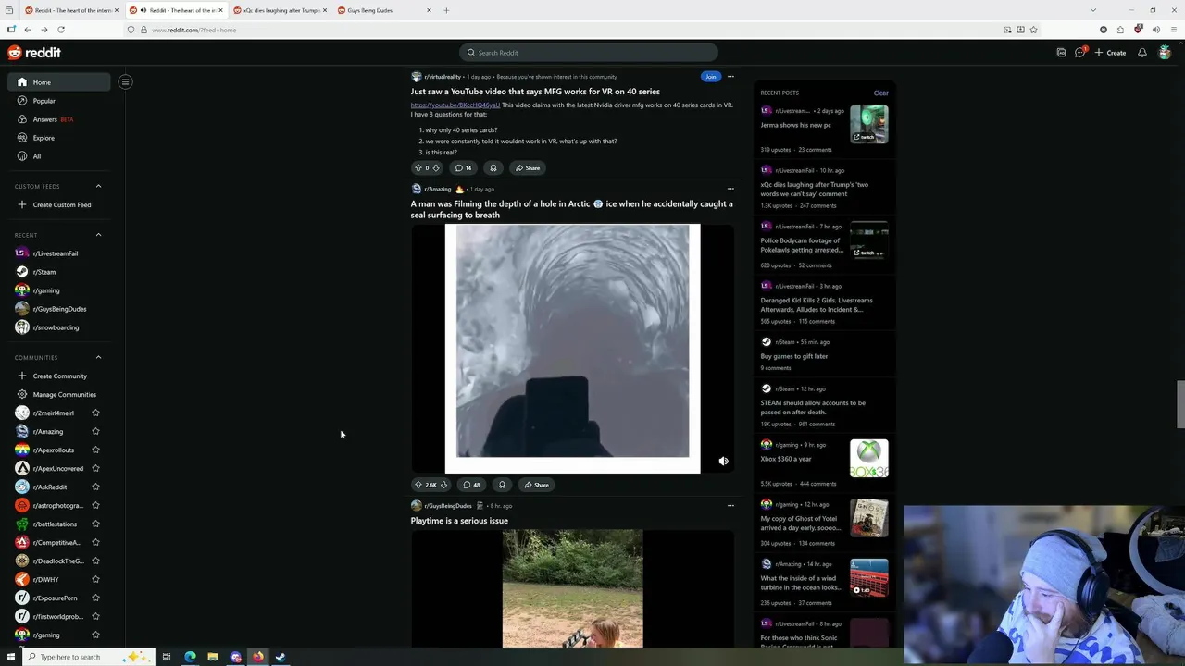The width and height of the screenshot is (1185, 666).
Task: Toggle favorite star for r/Apexrollouts
Action: 95,450
